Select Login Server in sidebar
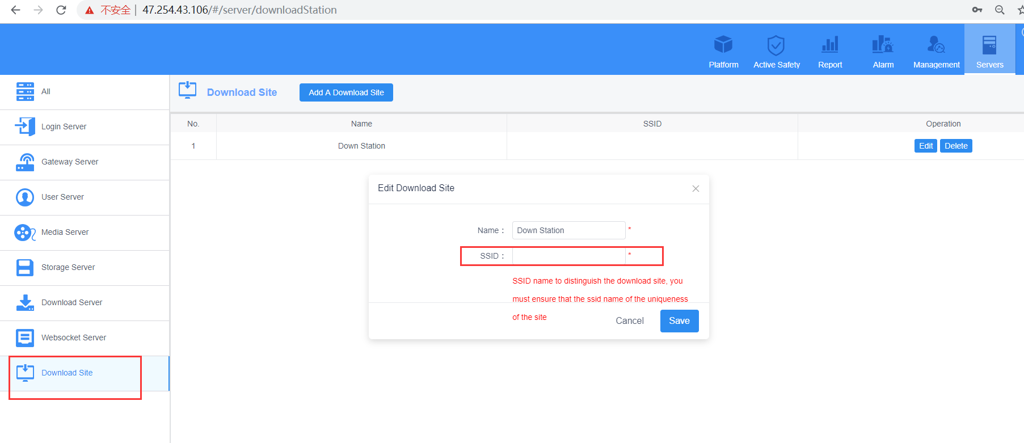Screen dimensions: 1024x443 [85, 127]
